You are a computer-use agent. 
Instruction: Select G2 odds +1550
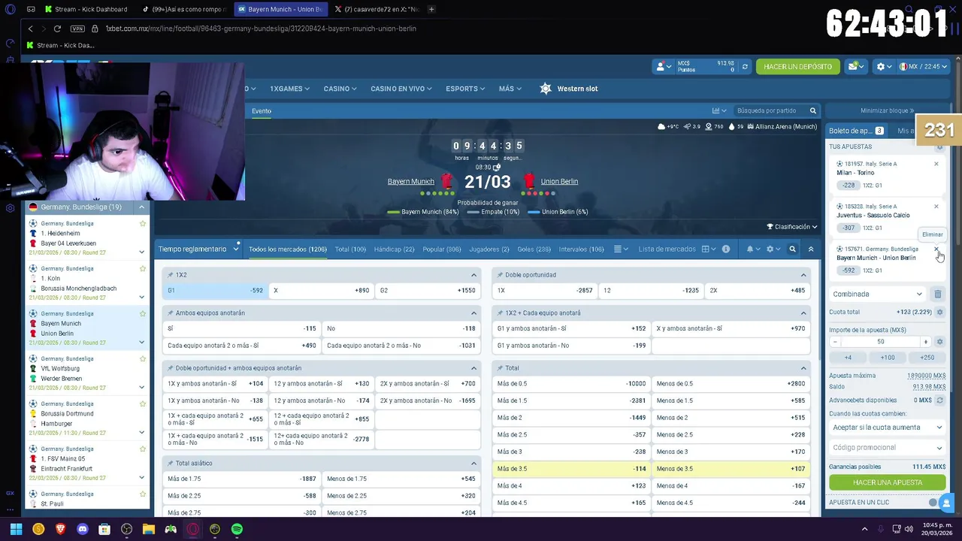[x=427, y=291]
